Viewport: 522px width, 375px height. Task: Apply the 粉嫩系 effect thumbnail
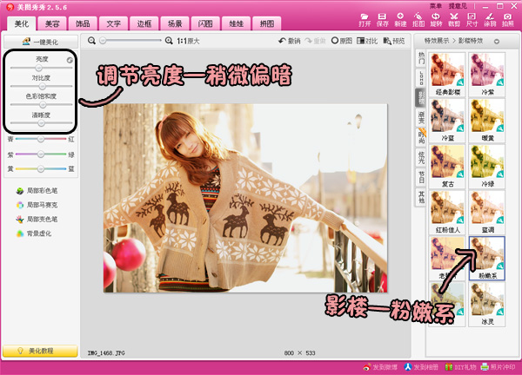point(486,257)
